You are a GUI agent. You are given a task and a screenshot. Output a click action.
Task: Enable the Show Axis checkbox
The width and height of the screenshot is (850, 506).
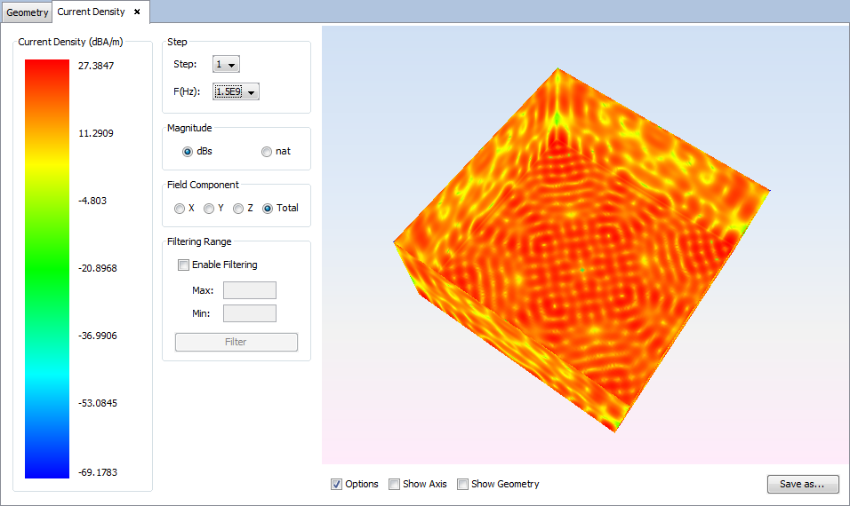click(395, 484)
